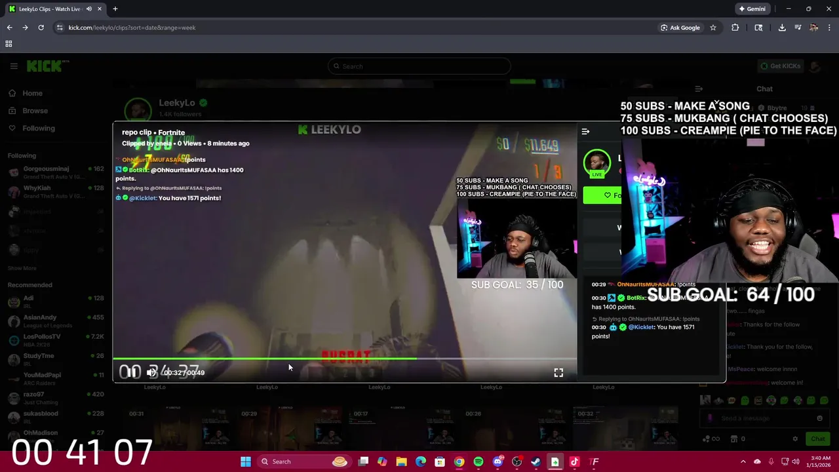
Task: Open Chrome three-dot menu
Action: click(x=829, y=28)
